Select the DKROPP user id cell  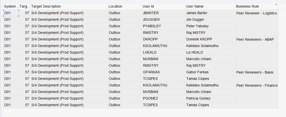pyautogui.click(x=150, y=39)
